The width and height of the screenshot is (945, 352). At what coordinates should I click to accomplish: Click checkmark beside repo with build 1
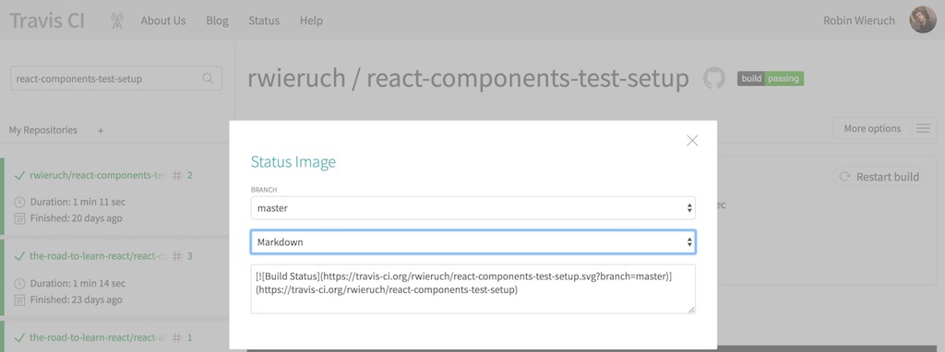tap(19, 337)
